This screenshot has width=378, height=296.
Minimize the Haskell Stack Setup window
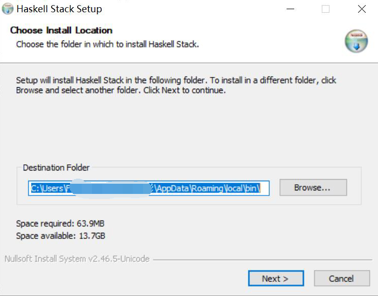coord(290,9)
